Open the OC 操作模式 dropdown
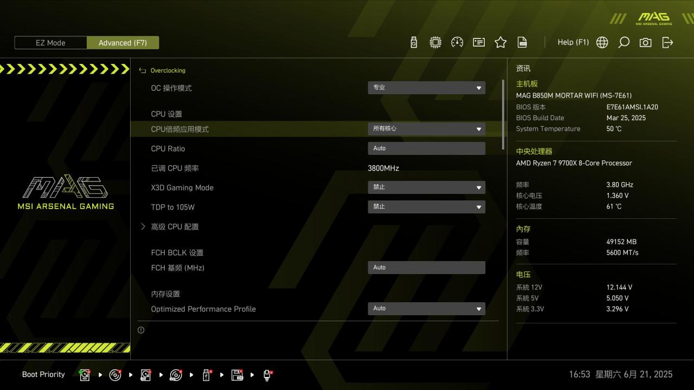This screenshot has width=694, height=390. (426, 88)
